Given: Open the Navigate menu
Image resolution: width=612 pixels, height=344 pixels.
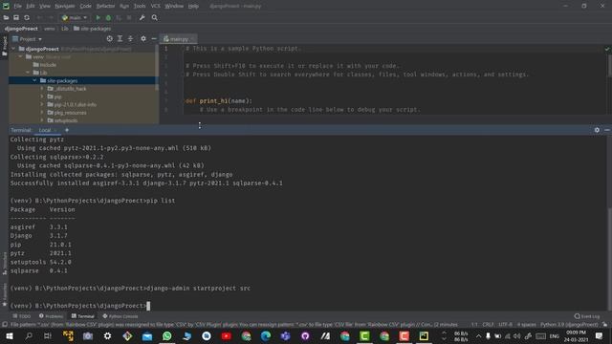Looking at the screenshot, I should pyautogui.click(x=65, y=6).
